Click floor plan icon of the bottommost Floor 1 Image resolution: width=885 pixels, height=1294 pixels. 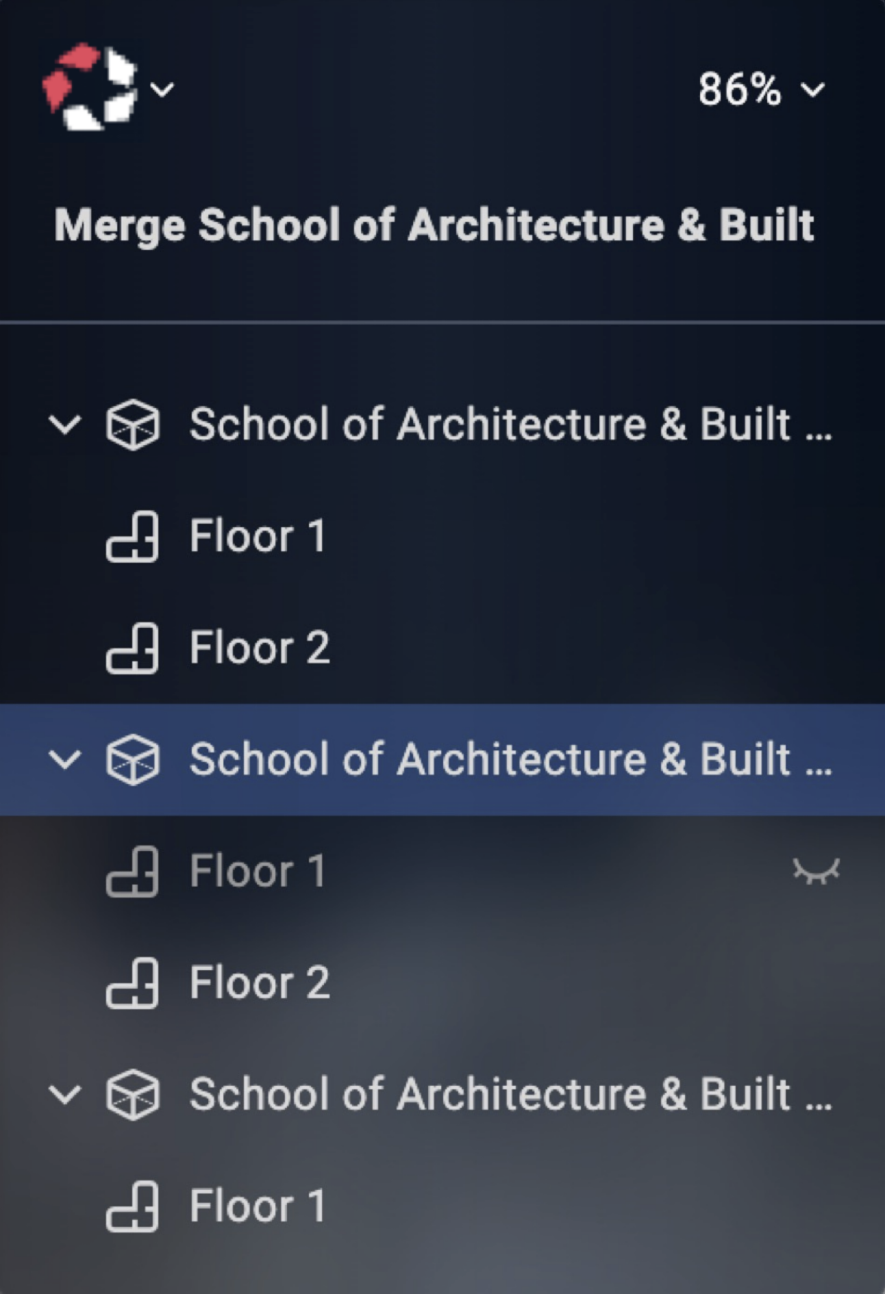(x=132, y=1206)
